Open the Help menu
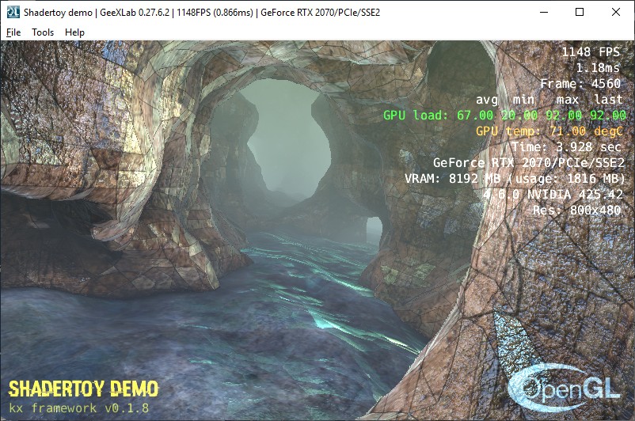This screenshot has height=421, width=635. (74, 32)
